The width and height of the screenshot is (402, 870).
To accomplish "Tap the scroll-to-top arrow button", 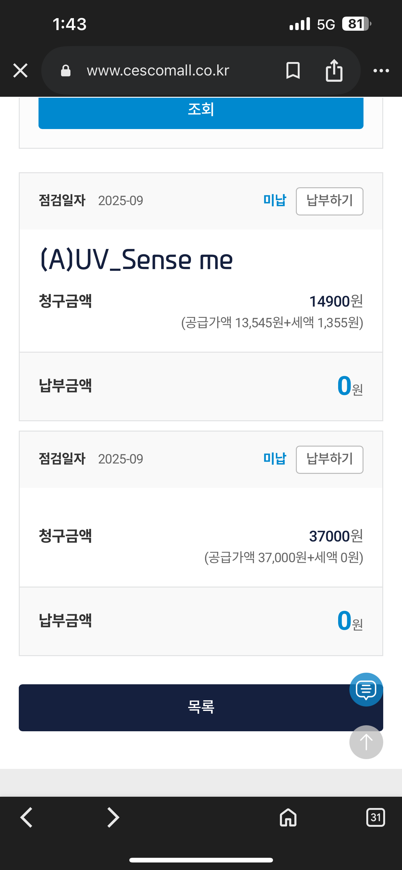I will [x=366, y=742].
